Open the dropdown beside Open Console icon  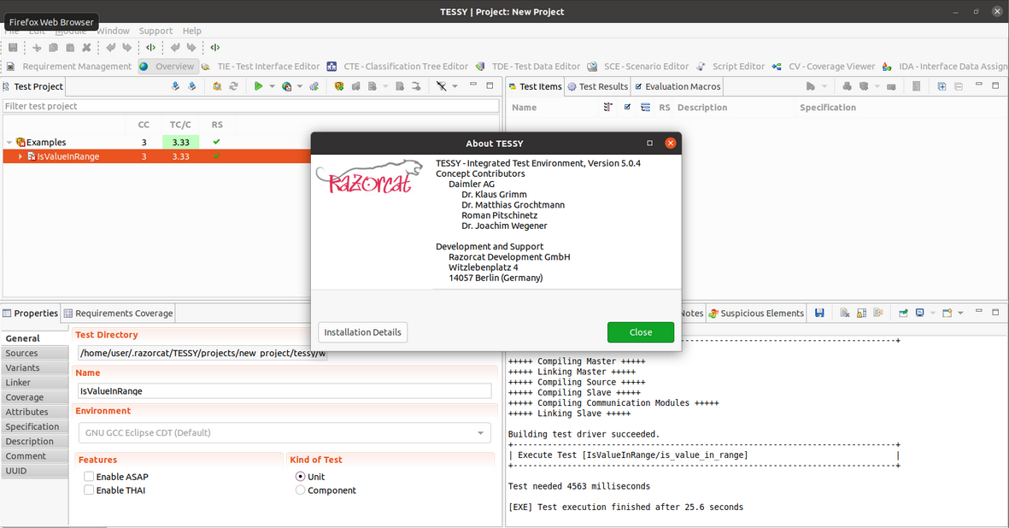(961, 314)
